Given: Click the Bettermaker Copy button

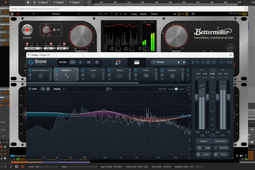Looking at the screenshot, I should click(134, 14).
